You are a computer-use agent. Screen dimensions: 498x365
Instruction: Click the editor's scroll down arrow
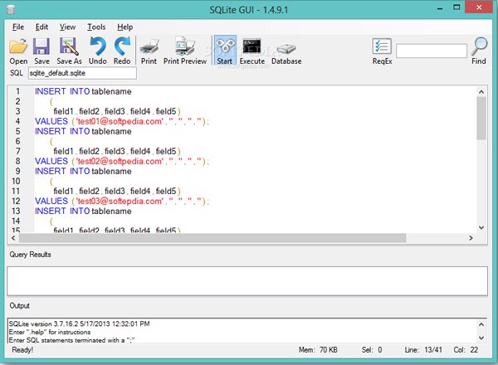pyautogui.click(x=481, y=227)
